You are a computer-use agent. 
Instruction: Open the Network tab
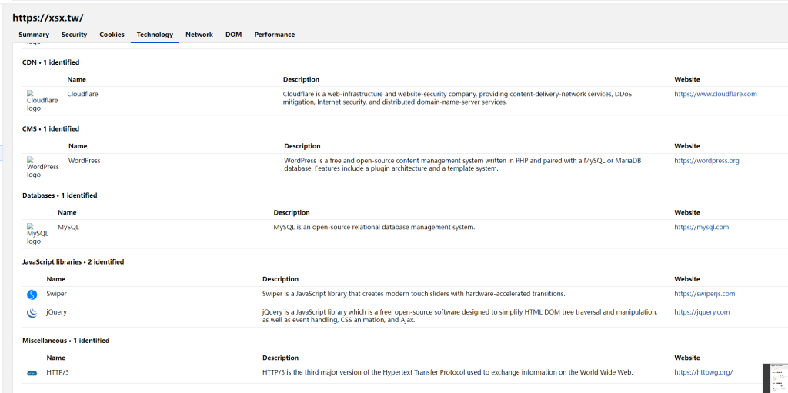pyautogui.click(x=199, y=35)
